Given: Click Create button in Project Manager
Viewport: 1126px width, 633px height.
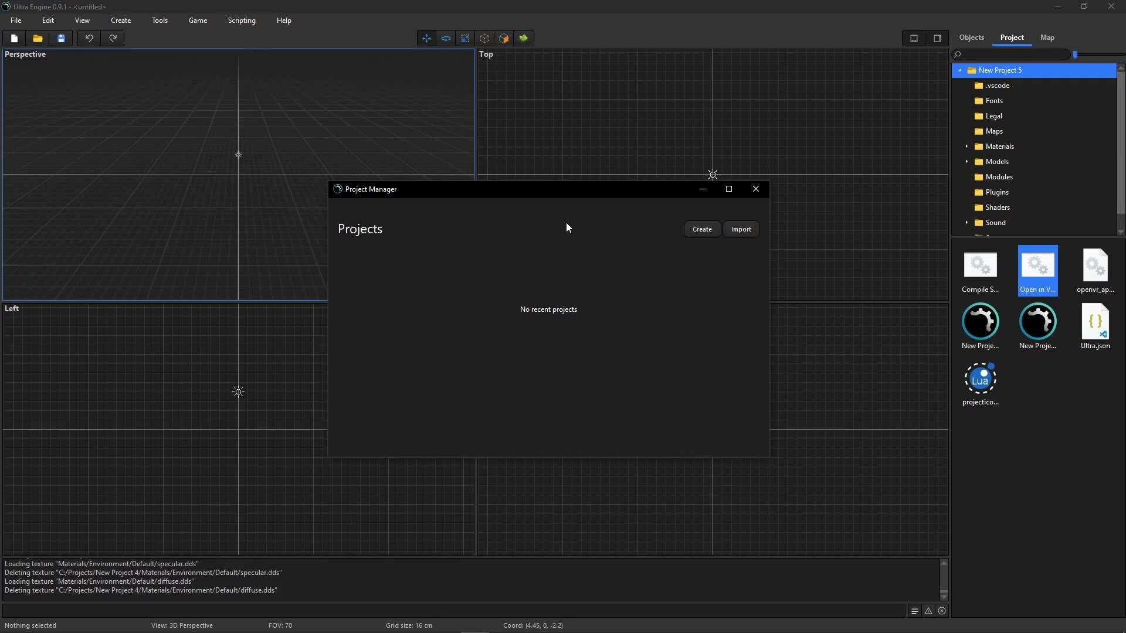Looking at the screenshot, I should [x=702, y=229].
